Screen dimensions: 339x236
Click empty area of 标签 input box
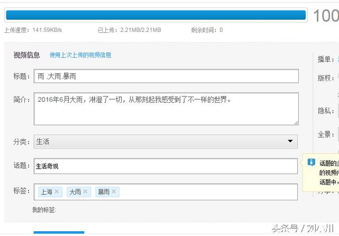click(x=207, y=191)
